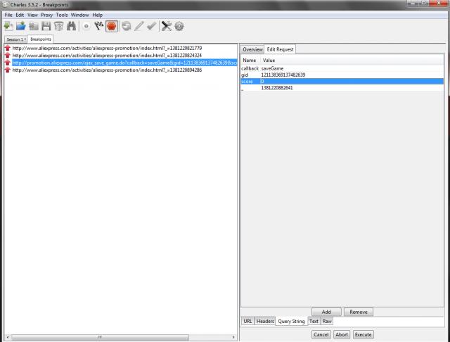Open a saved session with folder icon
Image resolution: width=450 pixels, height=342 pixels.
[21, 26]
